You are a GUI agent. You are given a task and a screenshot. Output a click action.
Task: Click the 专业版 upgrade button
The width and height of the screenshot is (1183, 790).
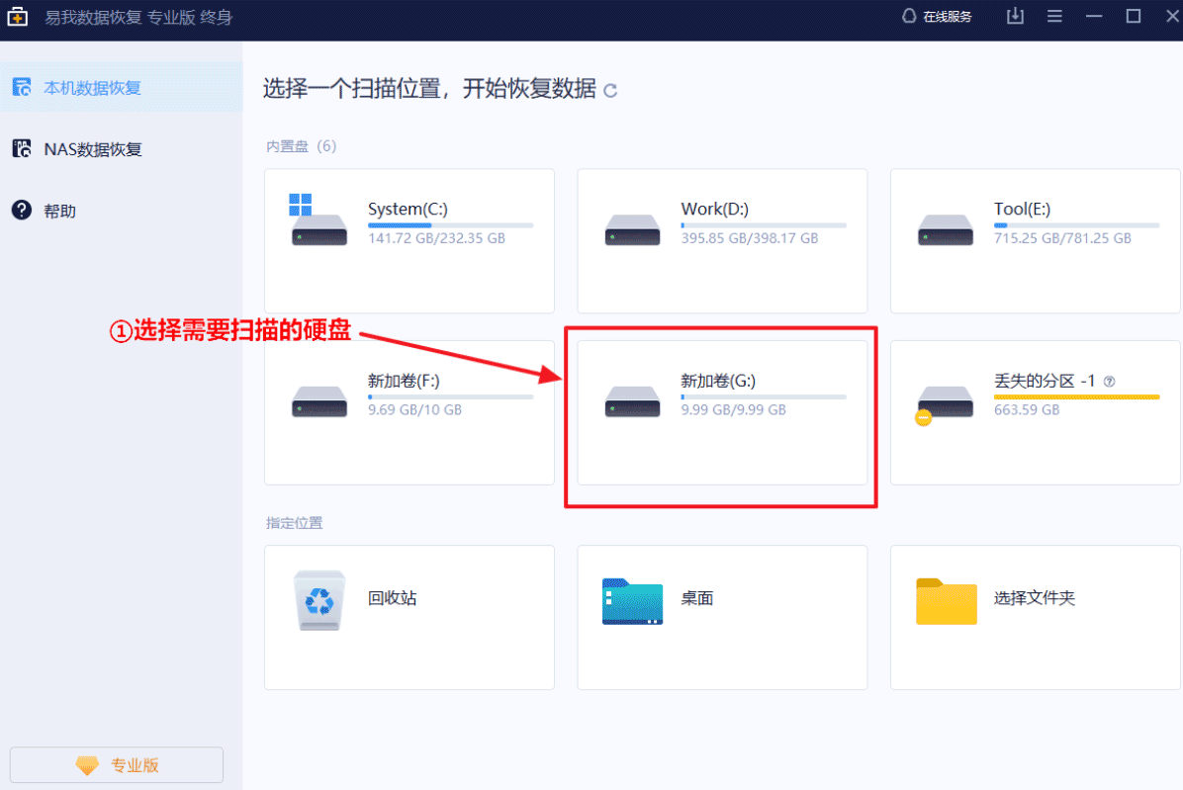click(x=116, y=764)
